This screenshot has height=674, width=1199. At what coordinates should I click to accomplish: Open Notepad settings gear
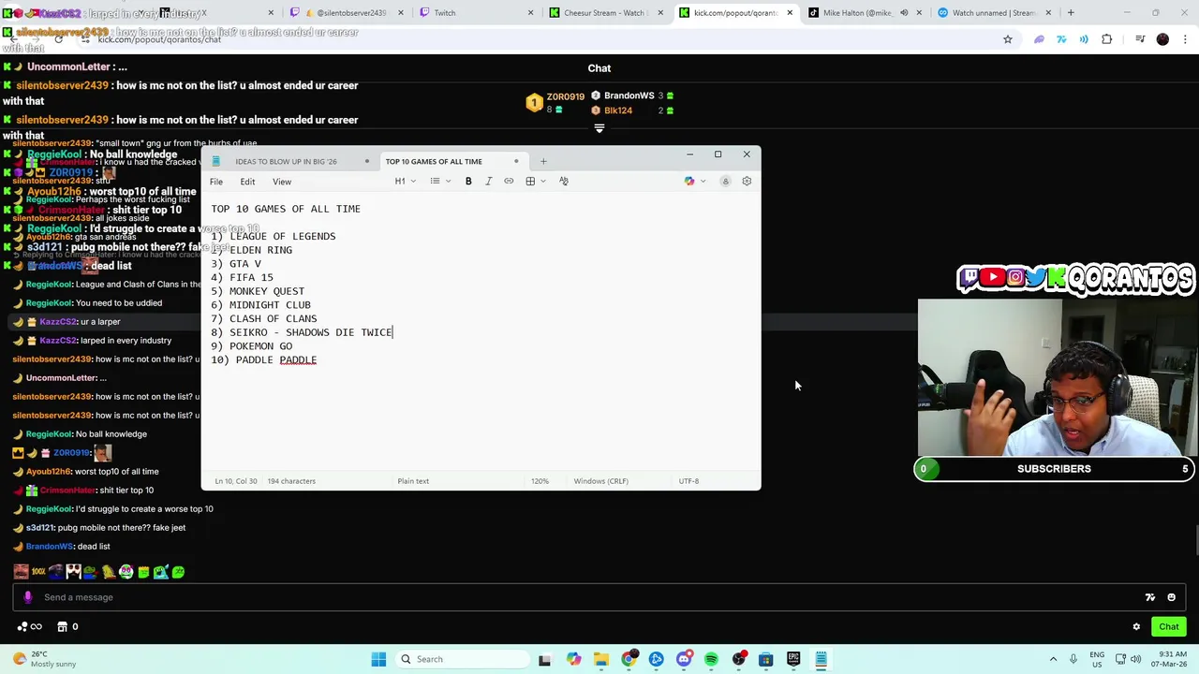[747, 181]
